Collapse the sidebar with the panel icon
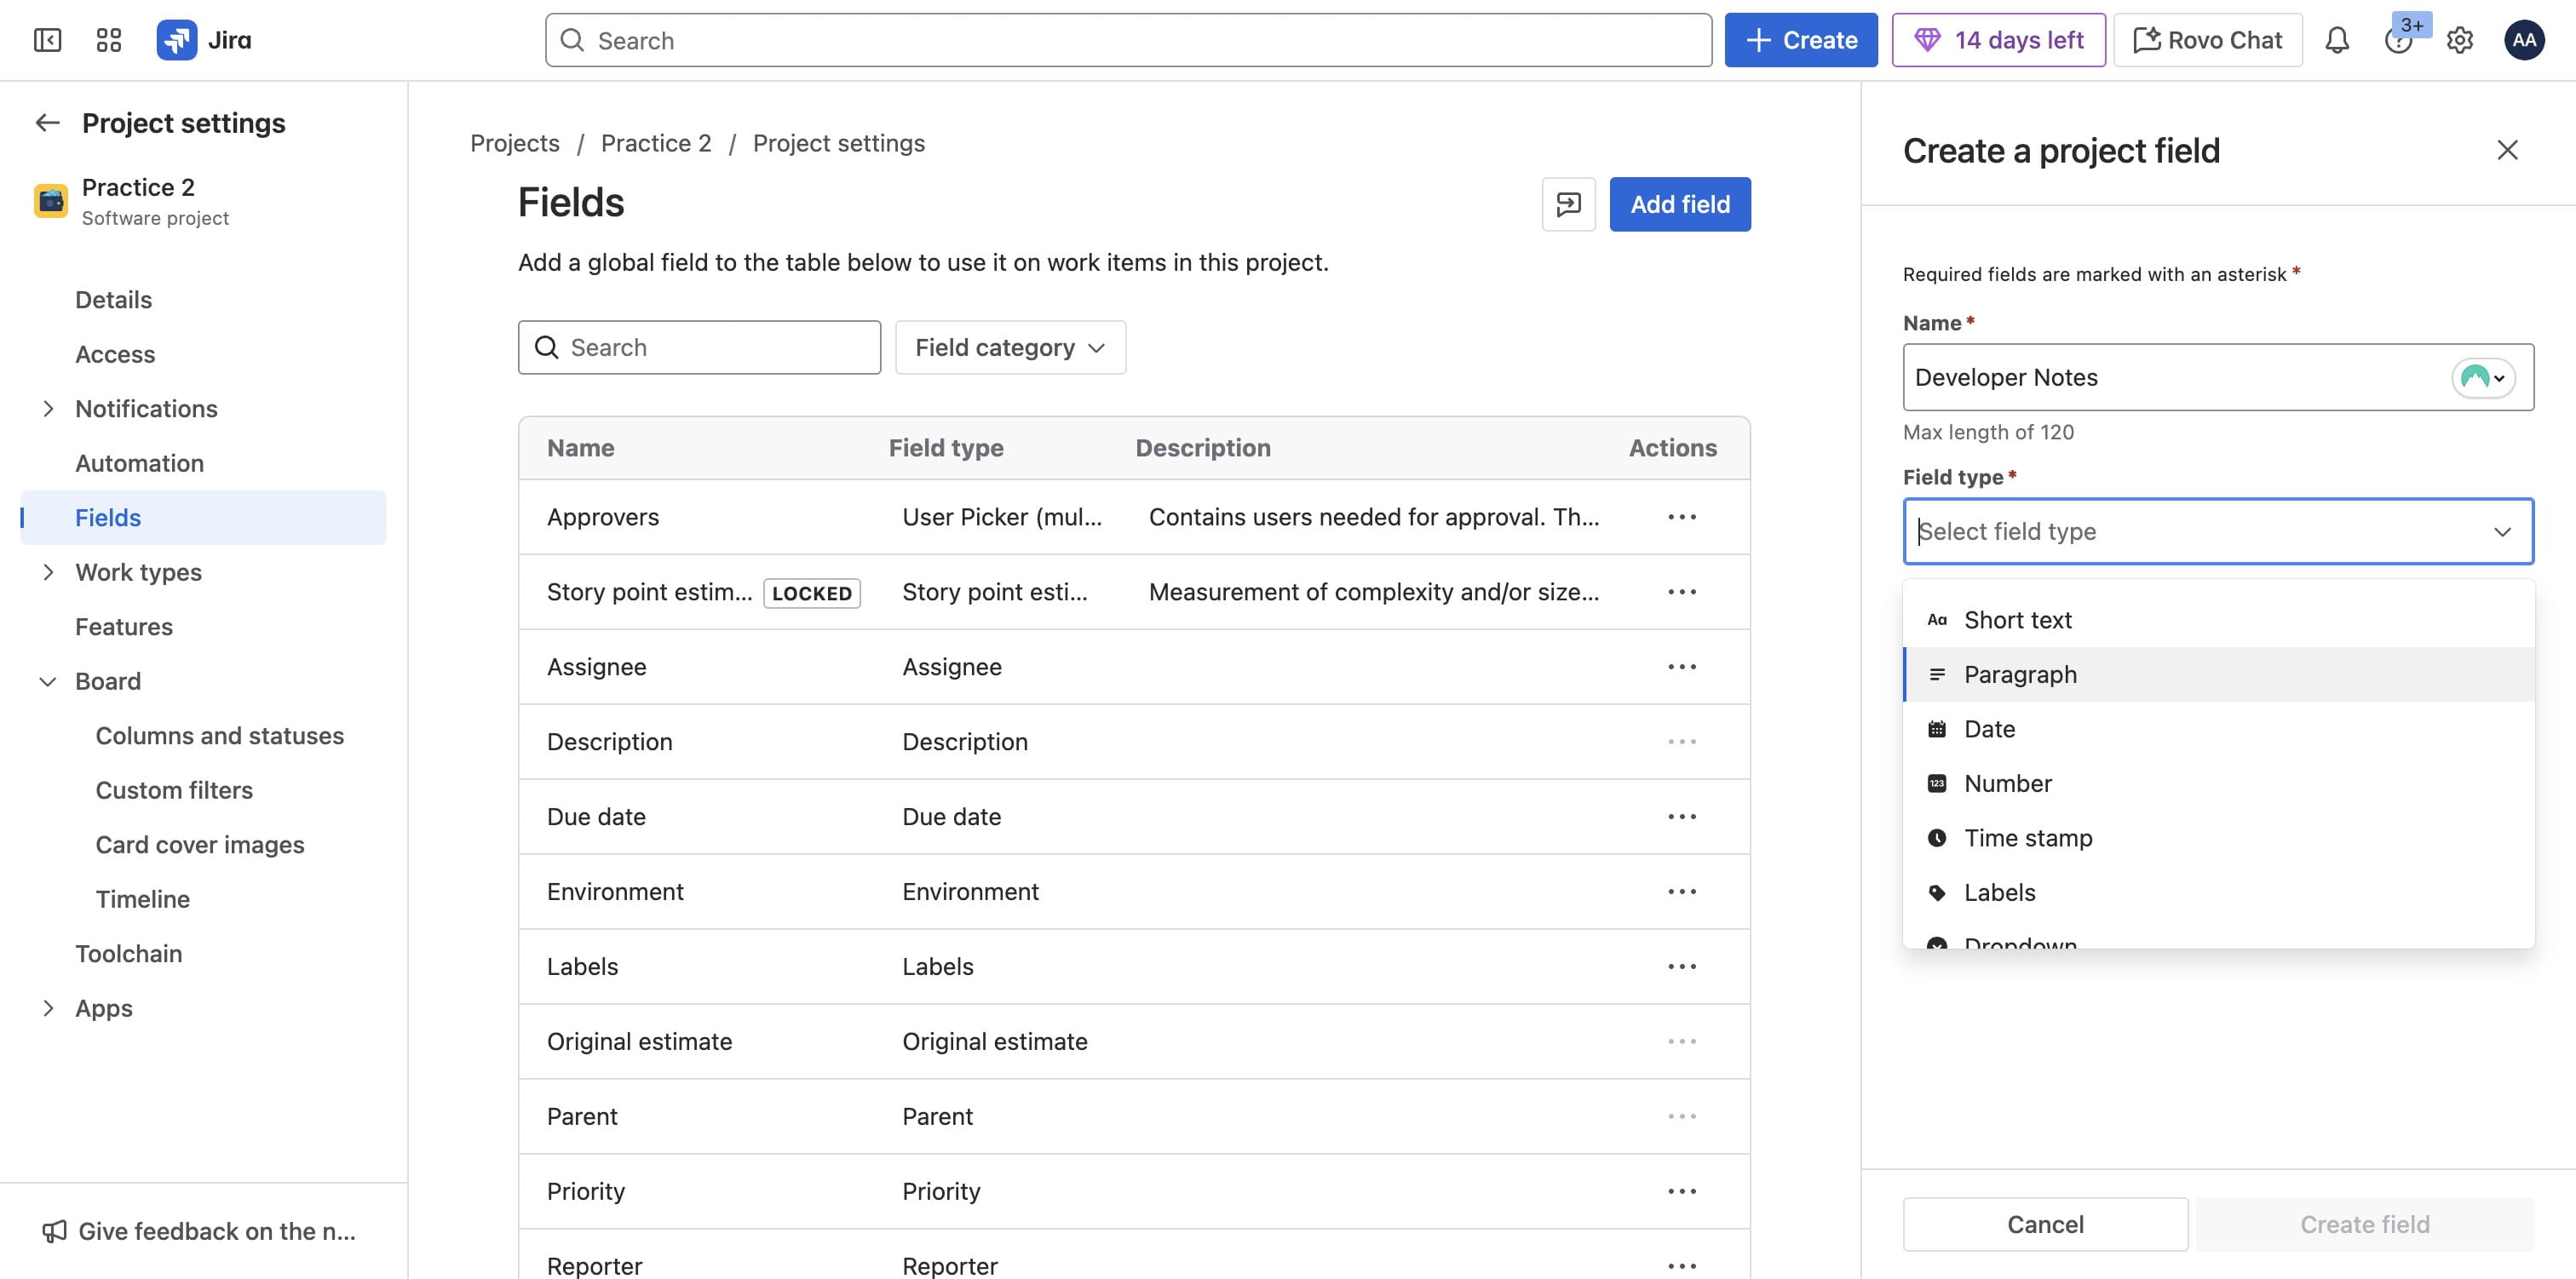This screenshot has height=1279, width=2576. tap(47, 40)
